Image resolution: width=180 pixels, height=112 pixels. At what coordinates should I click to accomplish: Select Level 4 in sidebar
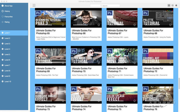tap(14, 49)
